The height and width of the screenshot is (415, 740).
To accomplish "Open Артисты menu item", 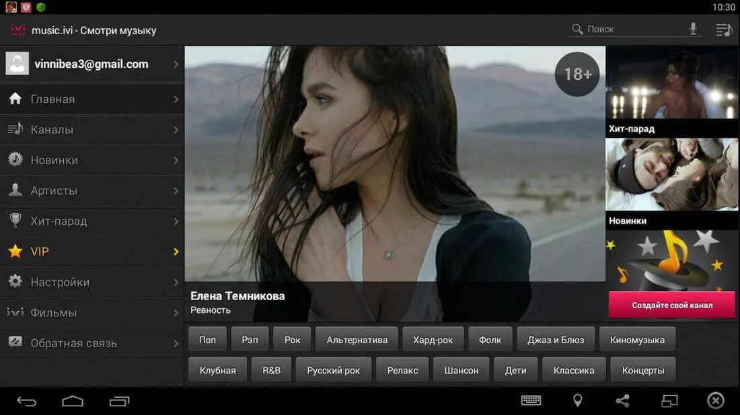I will 92,190.
